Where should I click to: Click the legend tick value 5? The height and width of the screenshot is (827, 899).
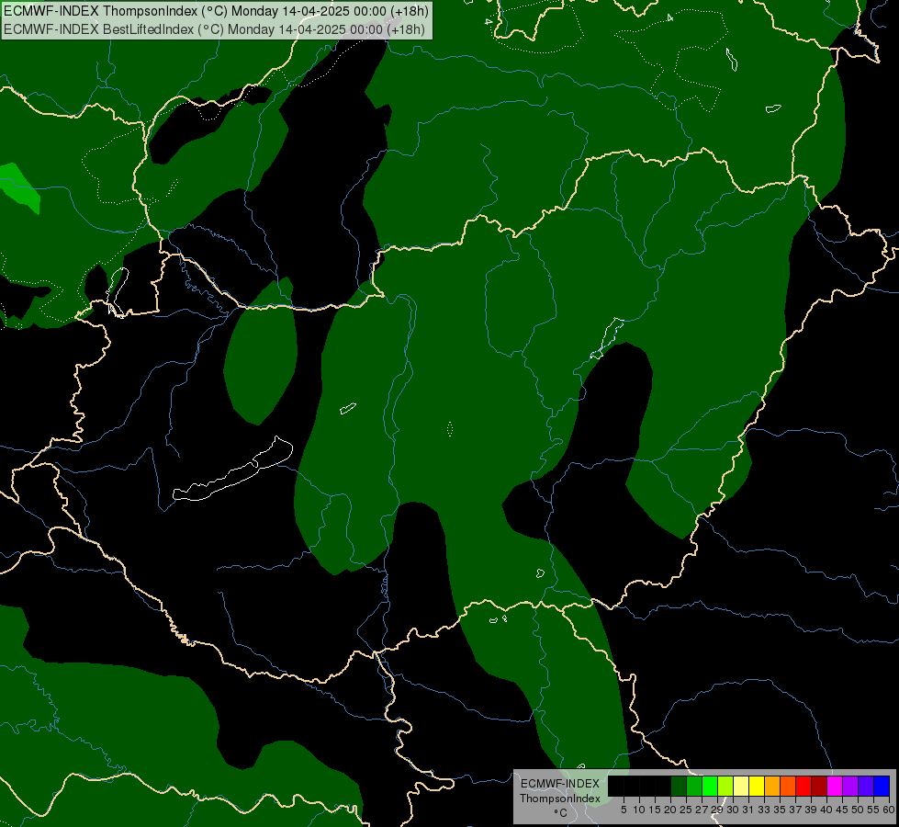click(624, 810)
